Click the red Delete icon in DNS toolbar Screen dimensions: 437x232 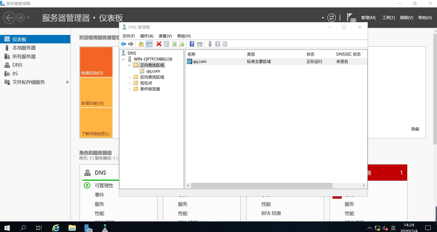pos(159,44)
